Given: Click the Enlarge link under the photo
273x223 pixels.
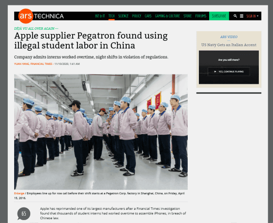Looking at the screenshot, I should coord(19,193).
